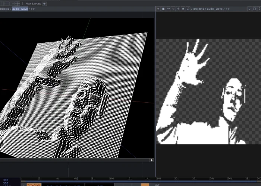The width and height of the screenshot is (261, 186).
Task: Click the square pane type icon, right pane
Action: pos(163,9)
